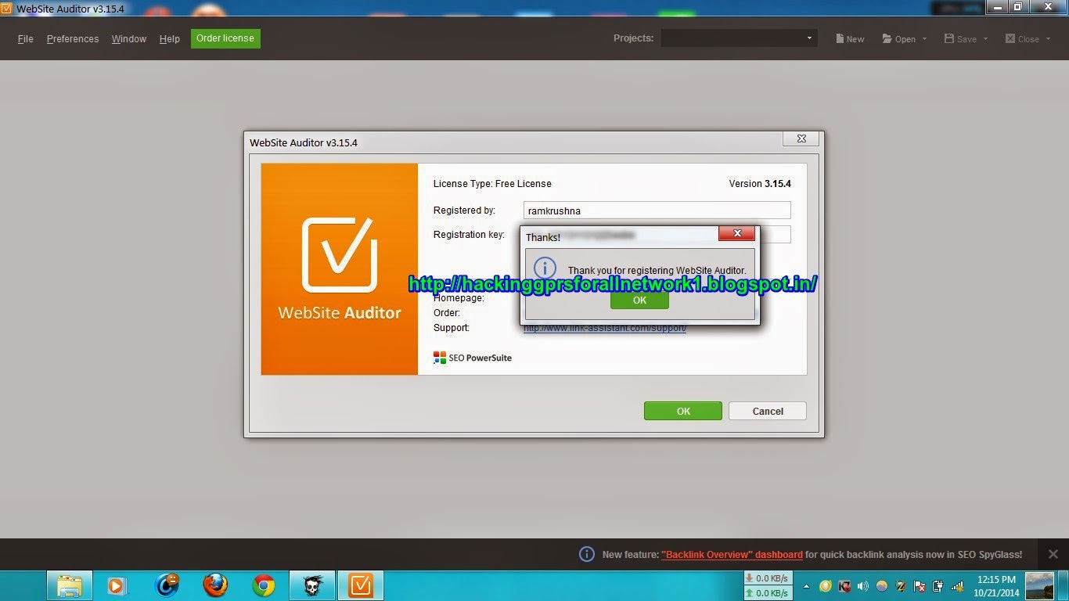The width and height of the screenshot is (1069, 601).
Task: Click the Close project toolbar button
Action: pos(1023,39)
